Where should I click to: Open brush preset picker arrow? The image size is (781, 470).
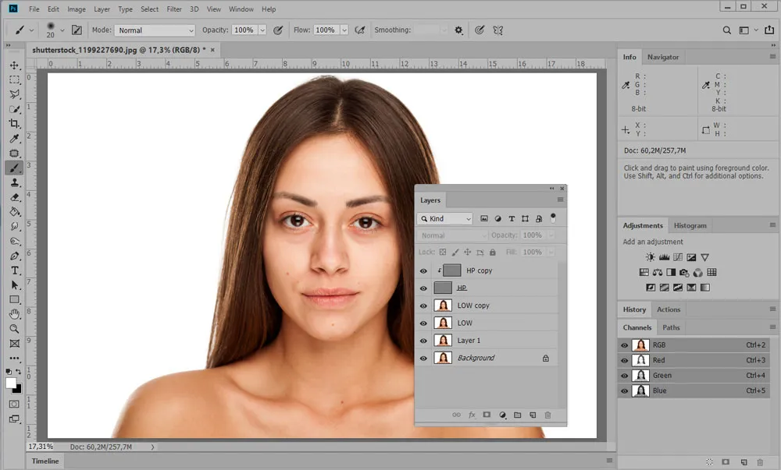click(x=62, y=30)
